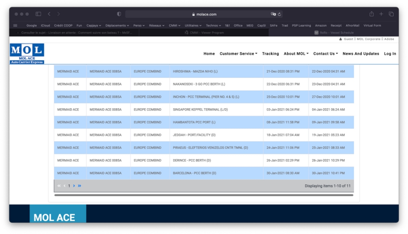Viewport: 408px width, 234px height.
Task: Click the '30-Jan-2021 10:41 PM' departure cell
Action: [331, 173]
